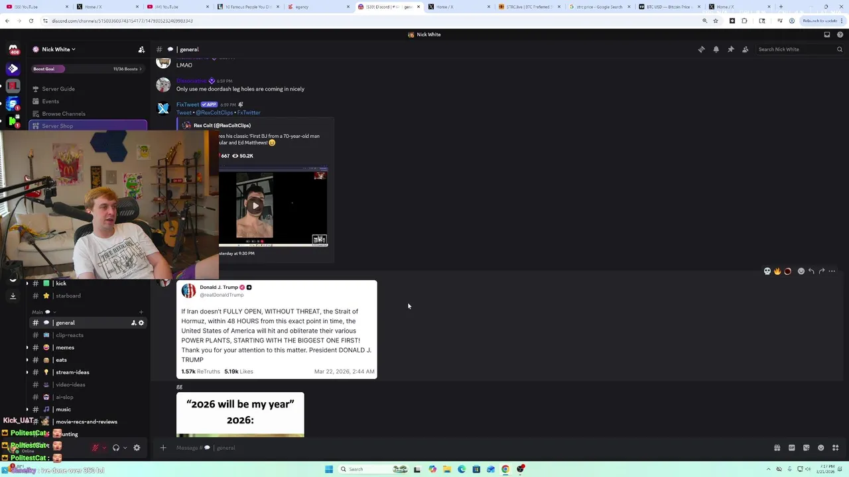Open the Nick White server dropdown

[x=58, y=49]
